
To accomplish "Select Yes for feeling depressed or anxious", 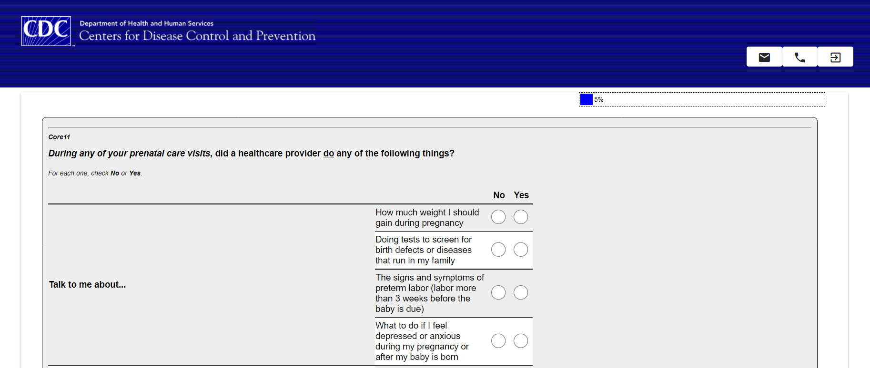I will coord(521,341).
